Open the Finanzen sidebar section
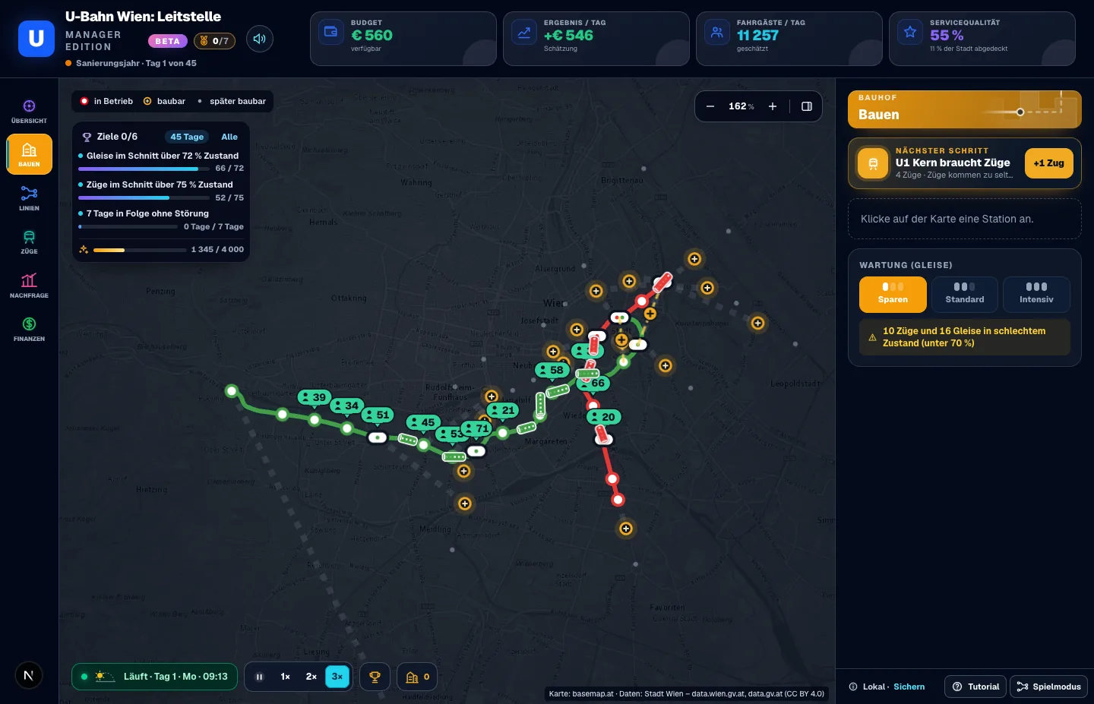 [29, 329]
